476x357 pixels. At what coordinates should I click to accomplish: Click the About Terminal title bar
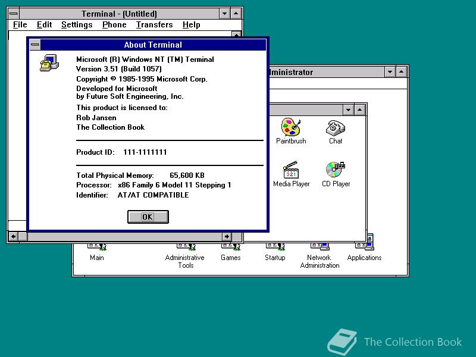pos(153,45)
